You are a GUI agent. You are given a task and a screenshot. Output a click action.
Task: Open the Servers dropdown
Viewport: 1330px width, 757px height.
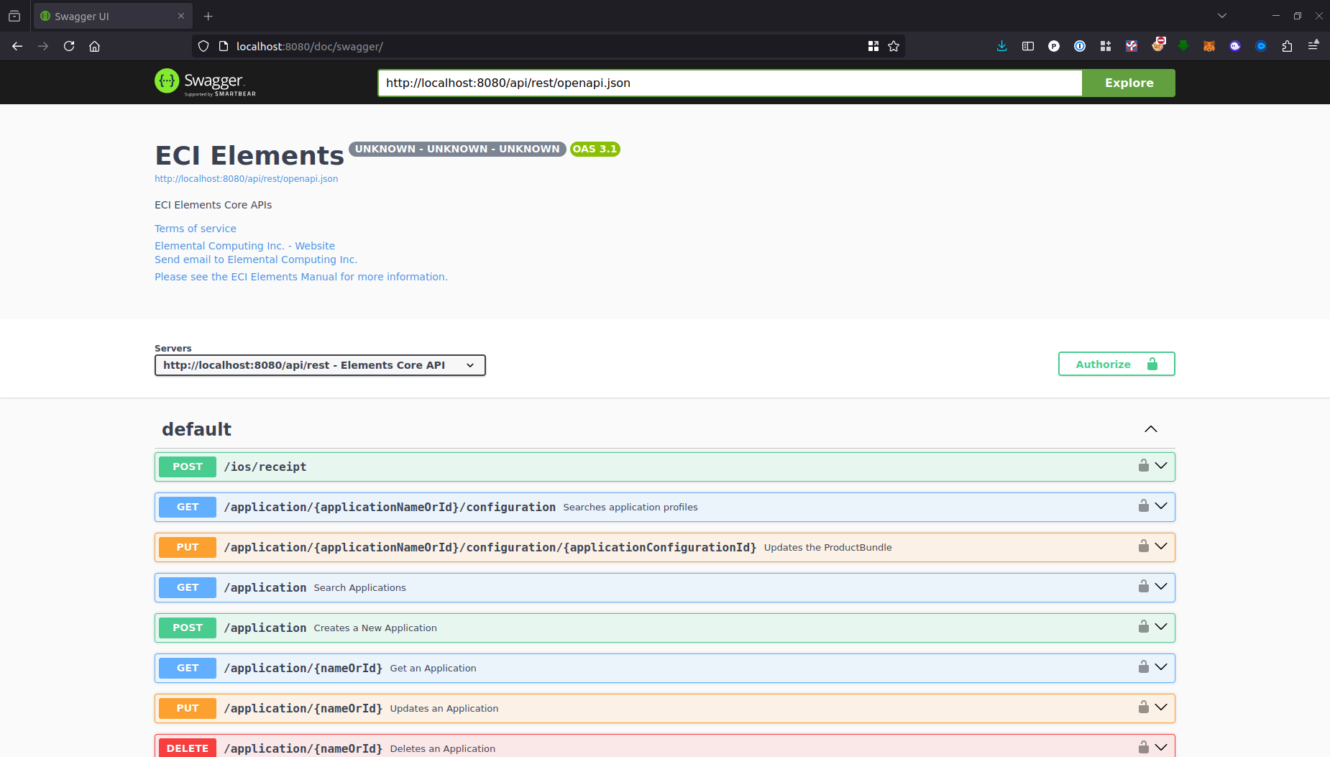point(320,365)
